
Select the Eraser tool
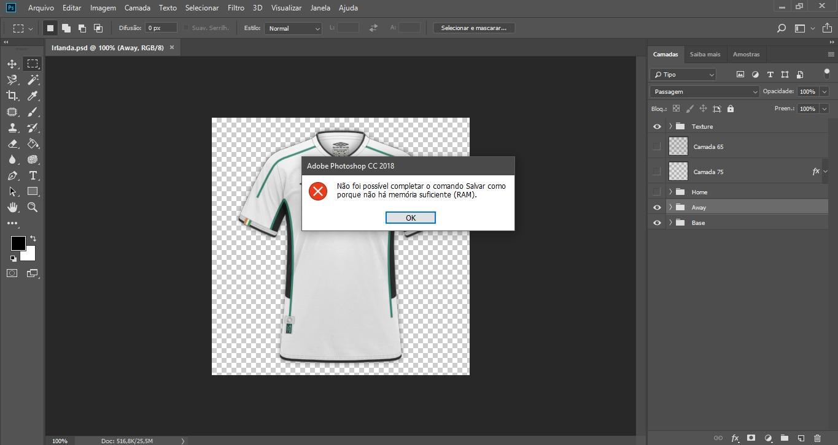point(12,143)
